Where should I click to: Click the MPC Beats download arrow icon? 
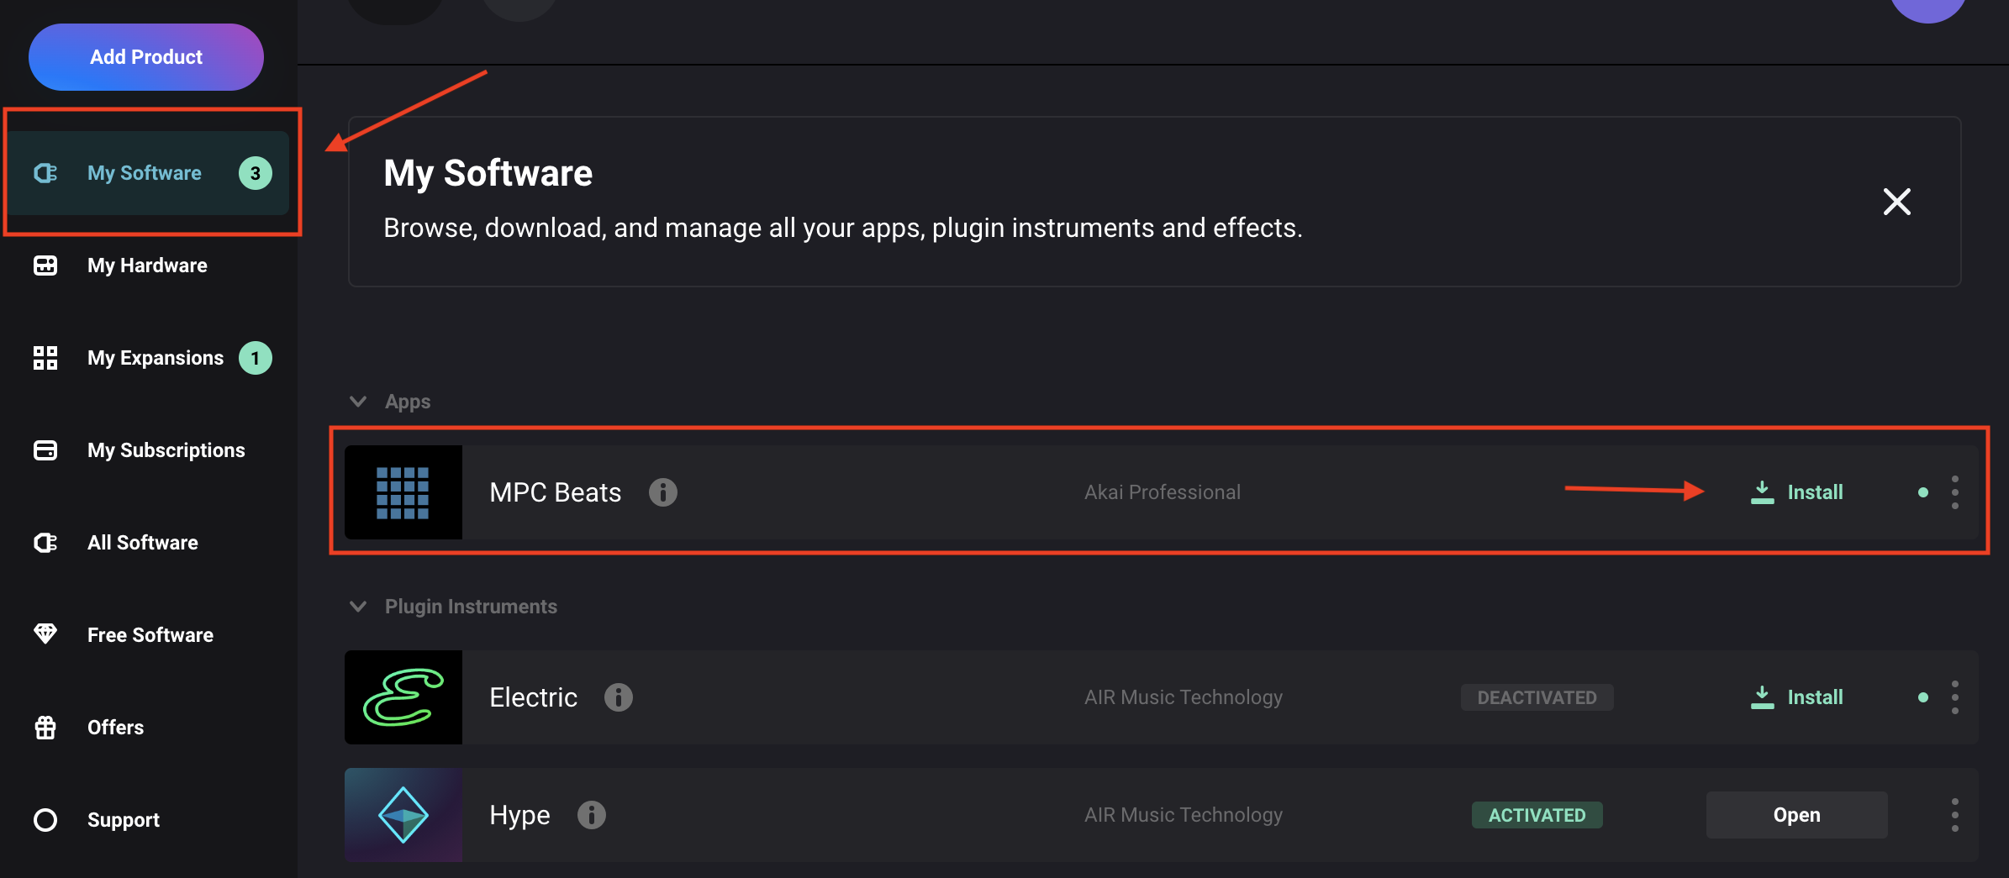1763,492
